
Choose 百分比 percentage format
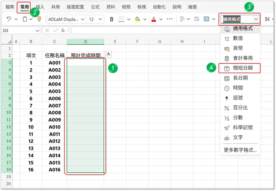coord(240,107)
